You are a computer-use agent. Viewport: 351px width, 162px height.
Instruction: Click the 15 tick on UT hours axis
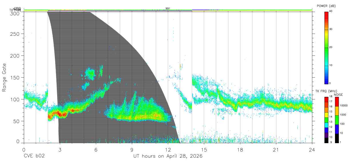coord(204,150)
